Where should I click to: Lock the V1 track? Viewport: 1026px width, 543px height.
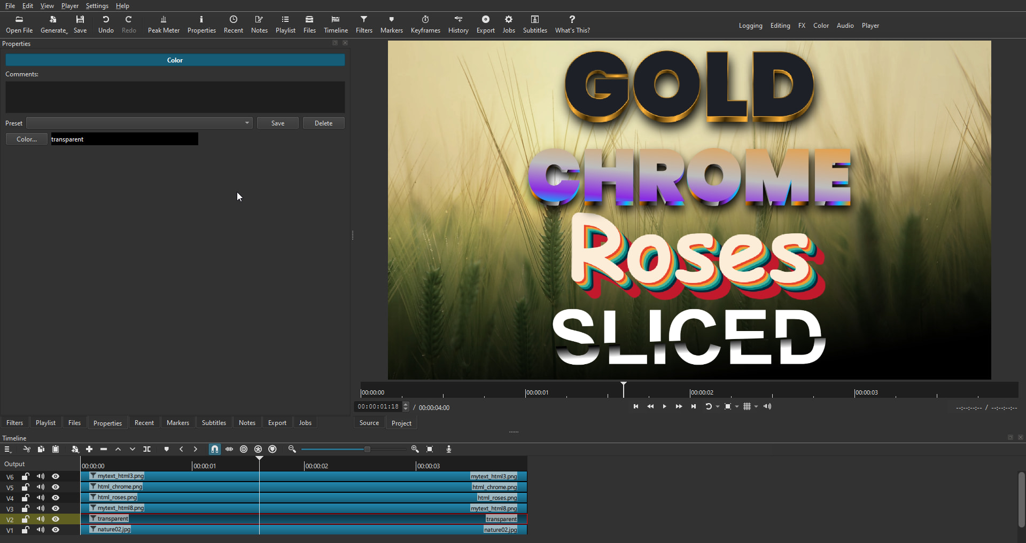click(x=25, y=530)
